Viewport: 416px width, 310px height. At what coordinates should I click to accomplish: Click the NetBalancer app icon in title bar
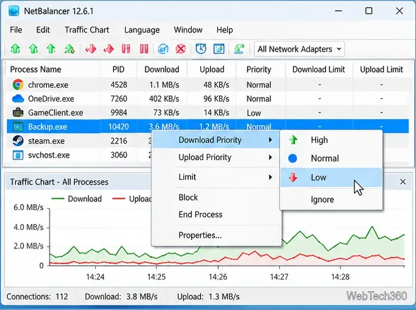pos(14,11)
